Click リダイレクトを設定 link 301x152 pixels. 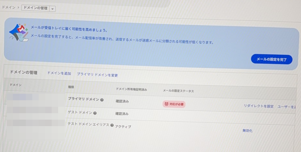pos(258,106)
